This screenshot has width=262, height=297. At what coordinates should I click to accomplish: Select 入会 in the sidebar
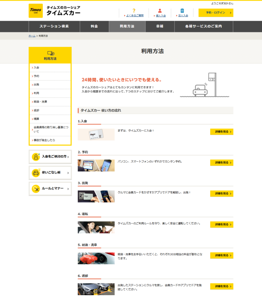coord(50,68)
